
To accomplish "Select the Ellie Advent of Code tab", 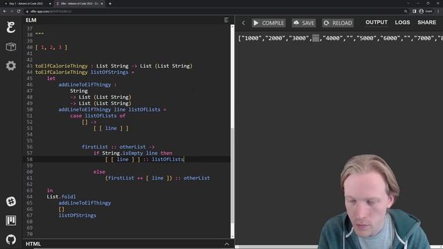I will [x=79, y=3].
